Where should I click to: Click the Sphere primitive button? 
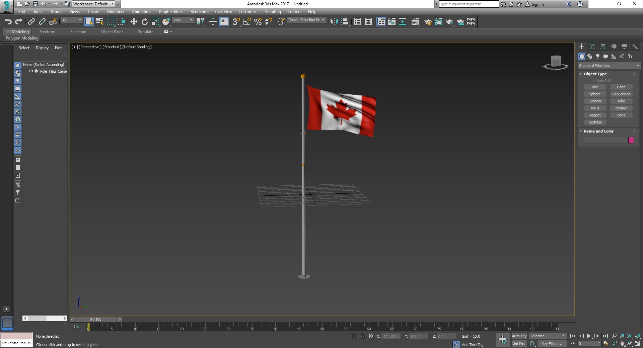pos(595,94)
